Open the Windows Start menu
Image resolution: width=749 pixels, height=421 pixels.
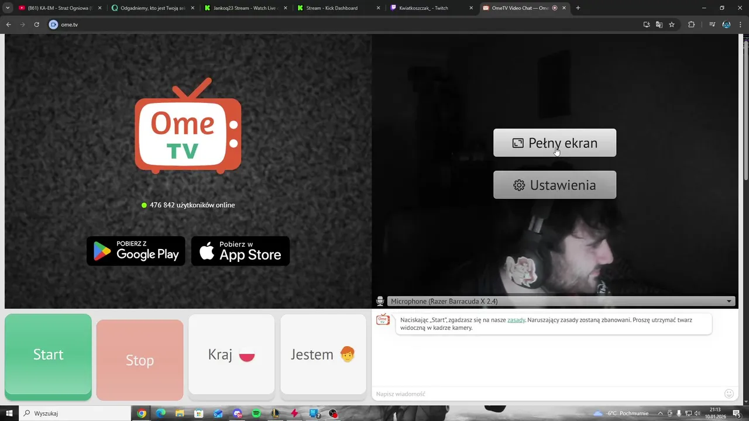(9, 413)
